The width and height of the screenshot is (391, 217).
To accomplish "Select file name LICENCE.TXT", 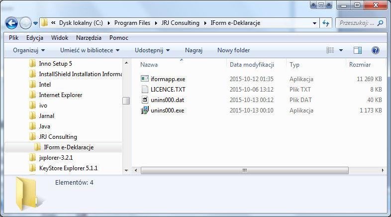I will [x=168, y=90].
